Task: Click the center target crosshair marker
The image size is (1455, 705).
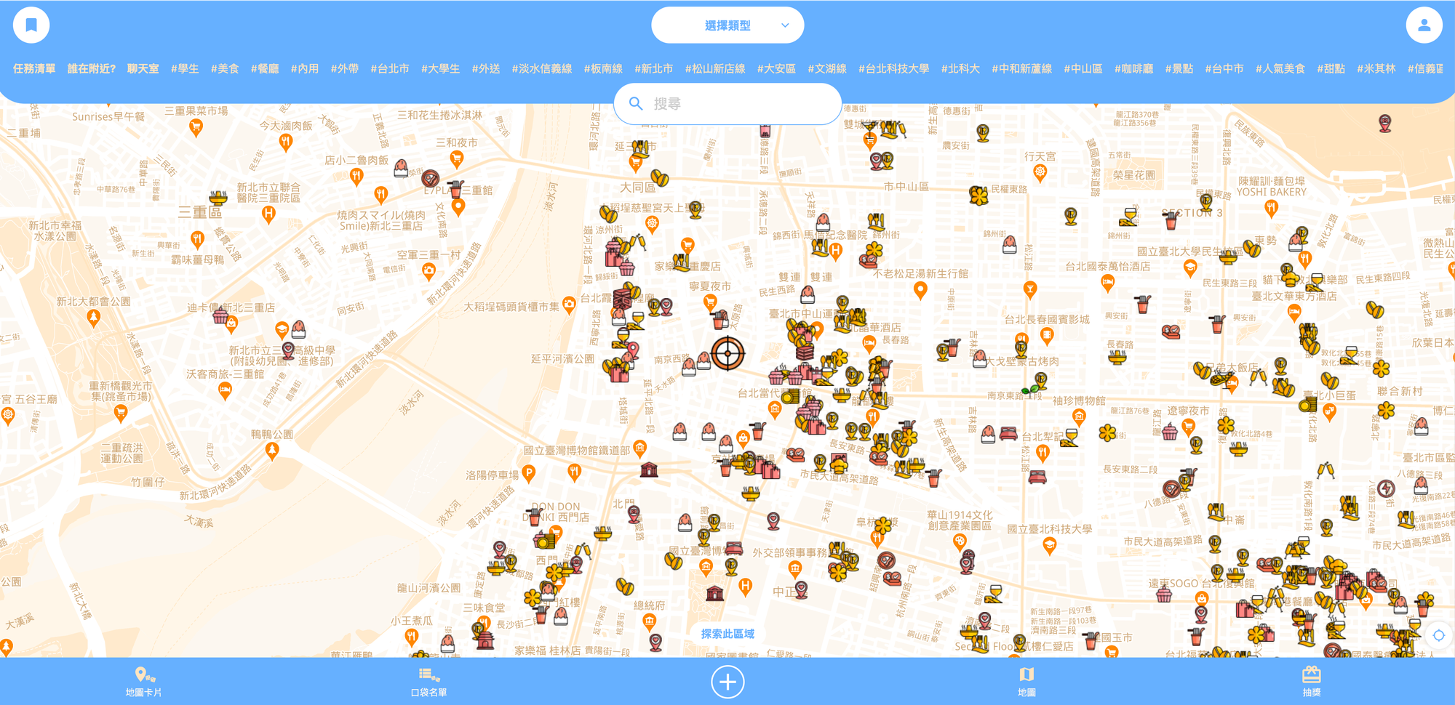Action: [727, 353]
